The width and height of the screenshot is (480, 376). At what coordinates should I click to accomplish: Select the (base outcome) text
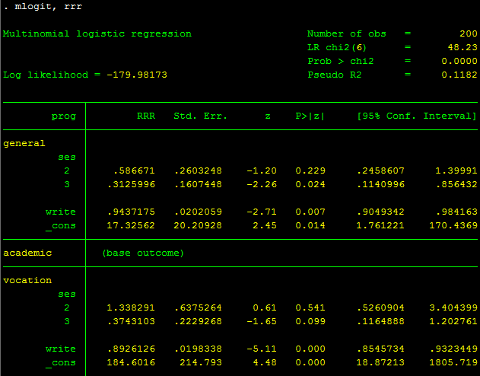pyautogui.click(x=143, y=253)
